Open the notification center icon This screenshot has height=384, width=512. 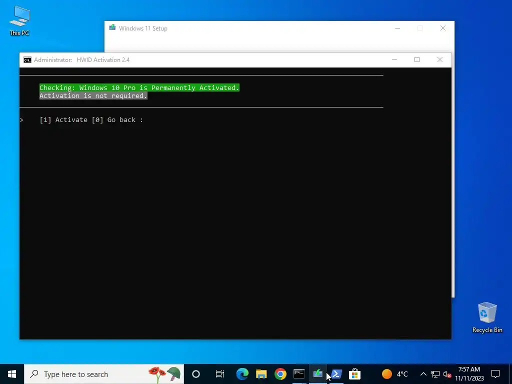[x=495, y=374]
